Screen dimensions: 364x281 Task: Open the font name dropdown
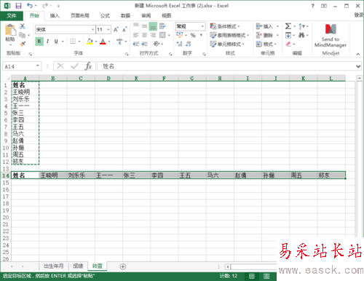click(x=92, y=30)
